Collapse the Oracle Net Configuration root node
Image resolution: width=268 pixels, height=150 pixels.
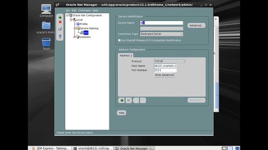tap(67, 15)
